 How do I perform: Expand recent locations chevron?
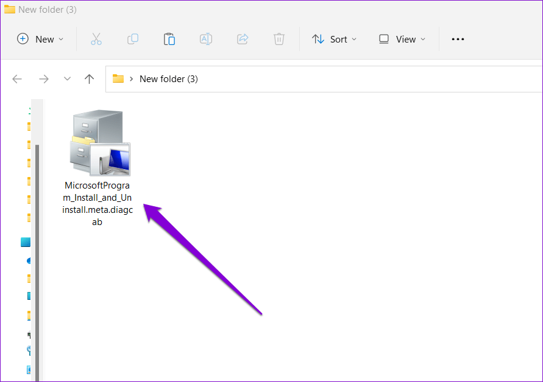67,79
